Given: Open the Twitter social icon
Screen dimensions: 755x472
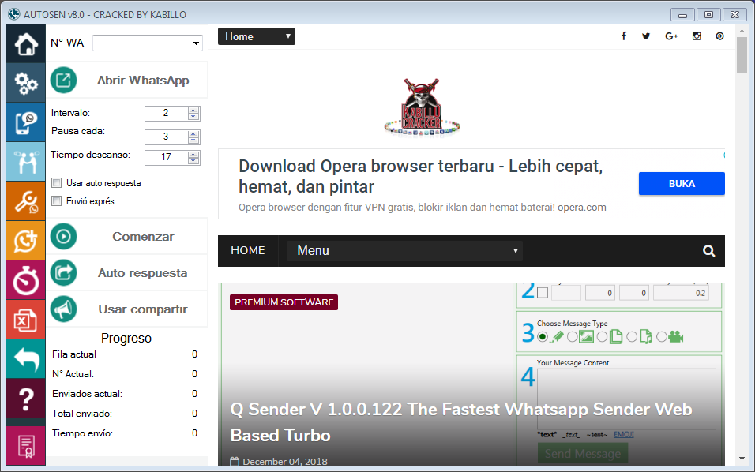Looking at the screenshot, I should 646,36.
